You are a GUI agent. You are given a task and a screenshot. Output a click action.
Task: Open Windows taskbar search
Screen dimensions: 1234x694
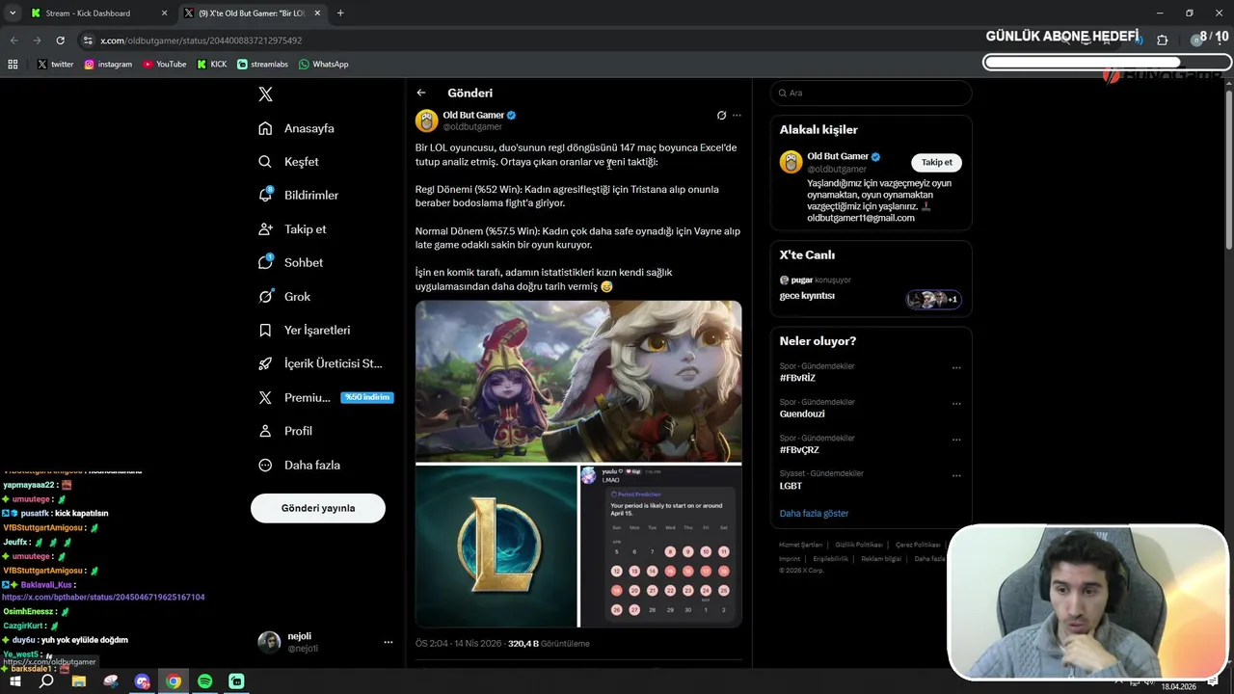click(x=46, y=681)
